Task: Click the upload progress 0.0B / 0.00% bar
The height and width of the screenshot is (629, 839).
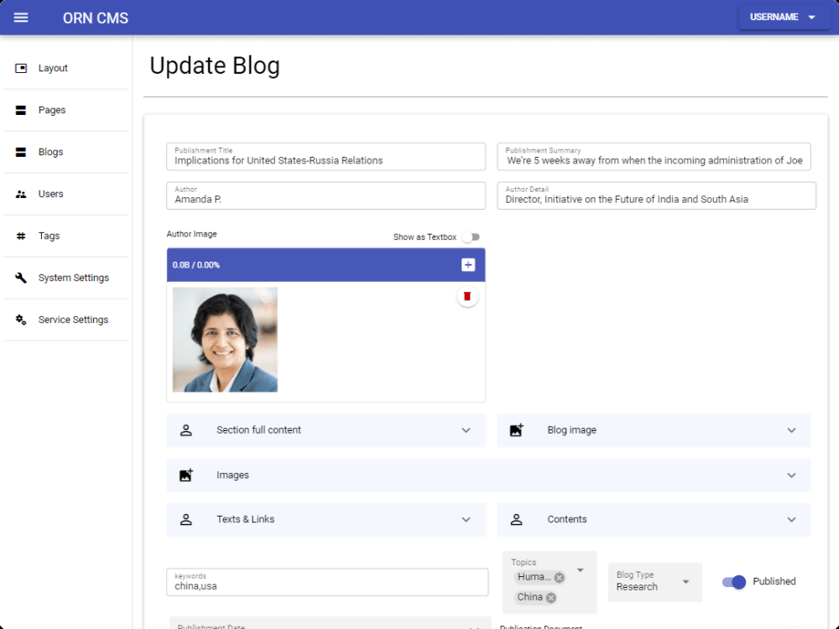Action: 326,265
